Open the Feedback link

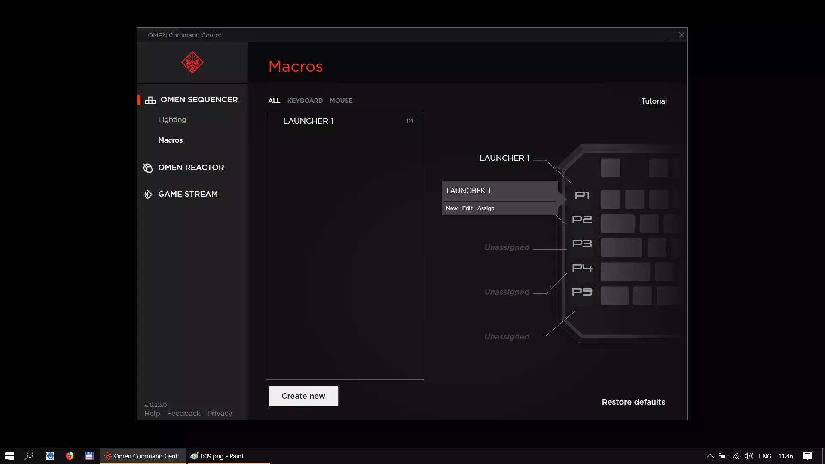(x=183, y=413)
